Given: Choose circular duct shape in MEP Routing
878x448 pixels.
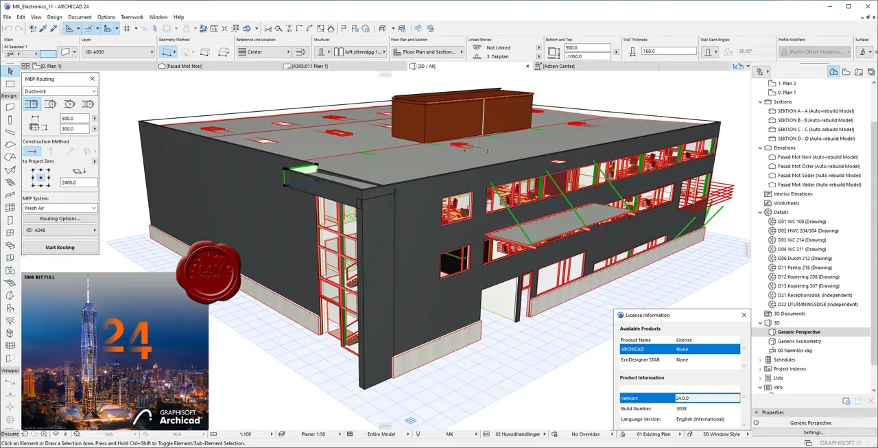Looking at the screenshot, I should point(51,104).
